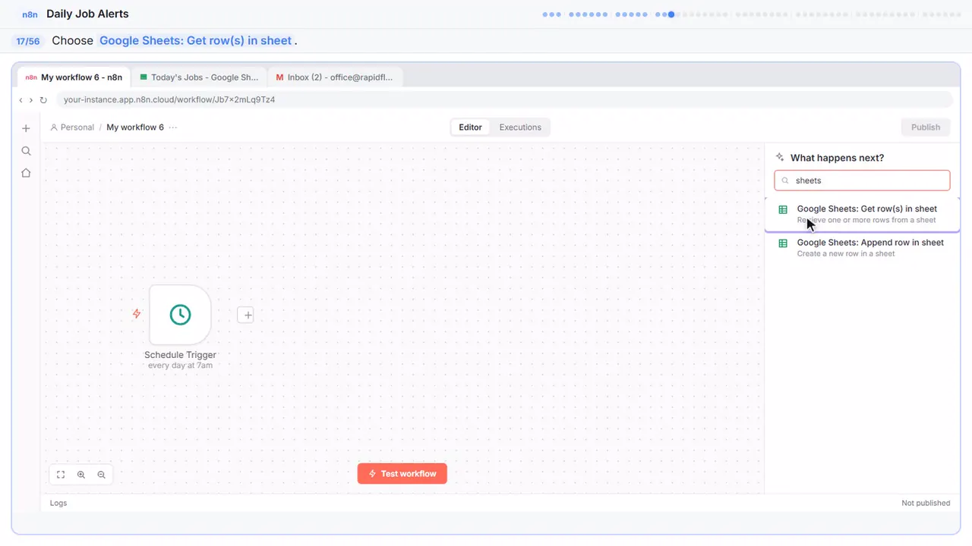Click the Publish button
The width and height of the screenshot is (972, 546).
pos(926,127)
